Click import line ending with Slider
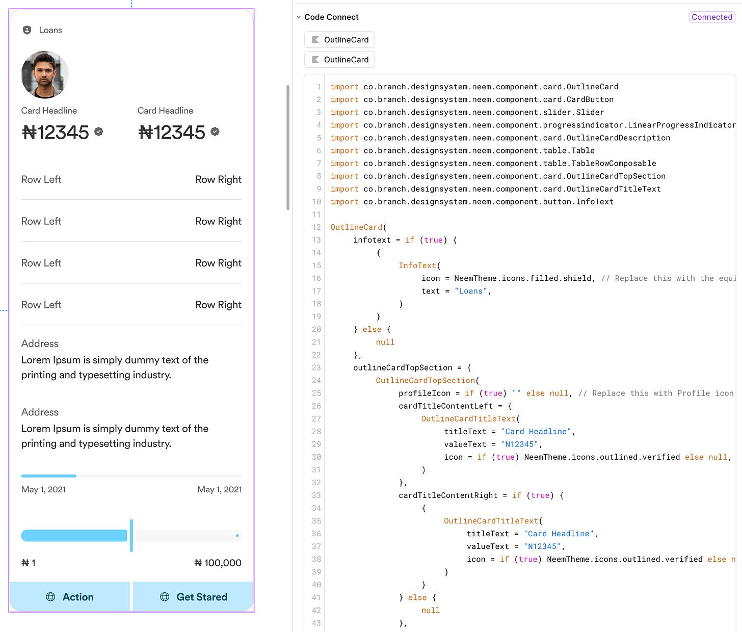This screenshot has width=742, height=632. coord(467,112)
